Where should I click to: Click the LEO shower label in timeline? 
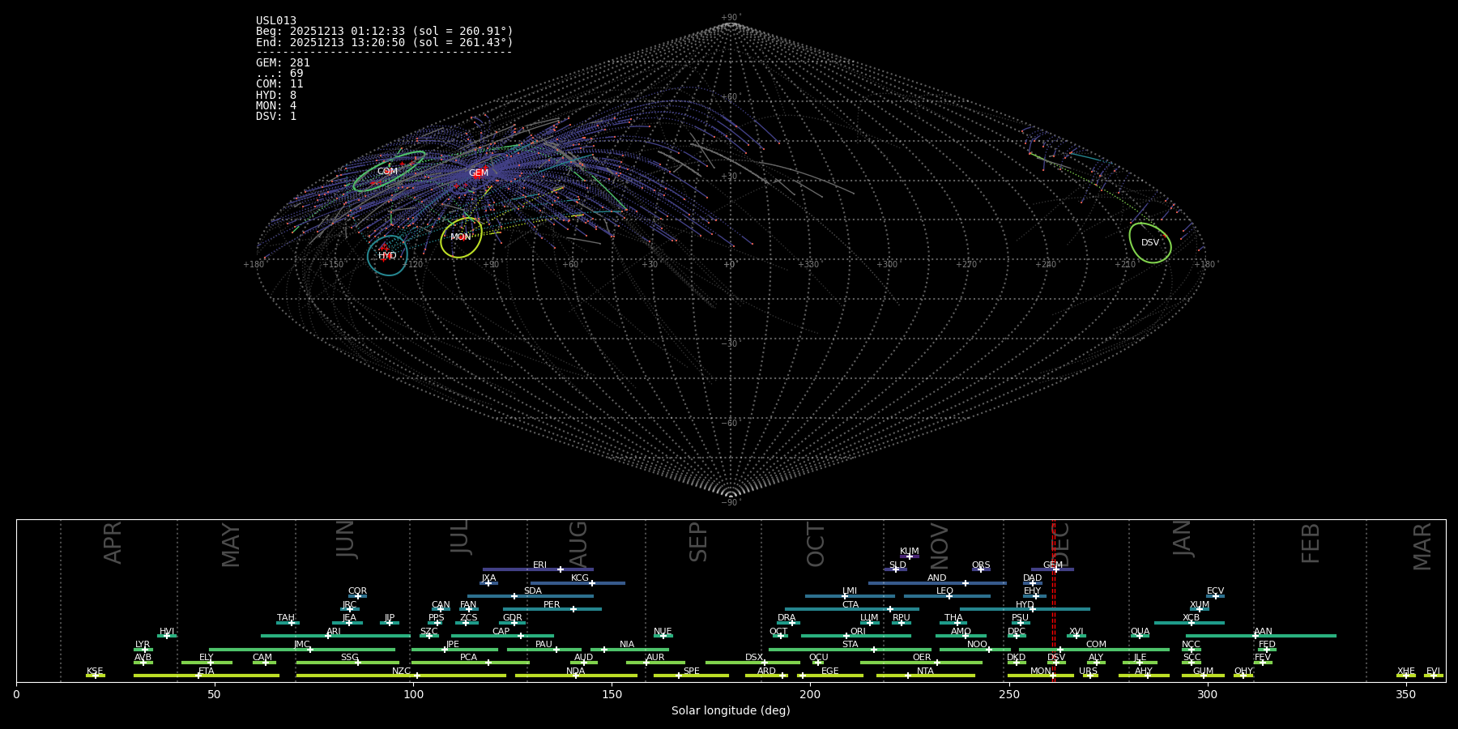point(945,591)
